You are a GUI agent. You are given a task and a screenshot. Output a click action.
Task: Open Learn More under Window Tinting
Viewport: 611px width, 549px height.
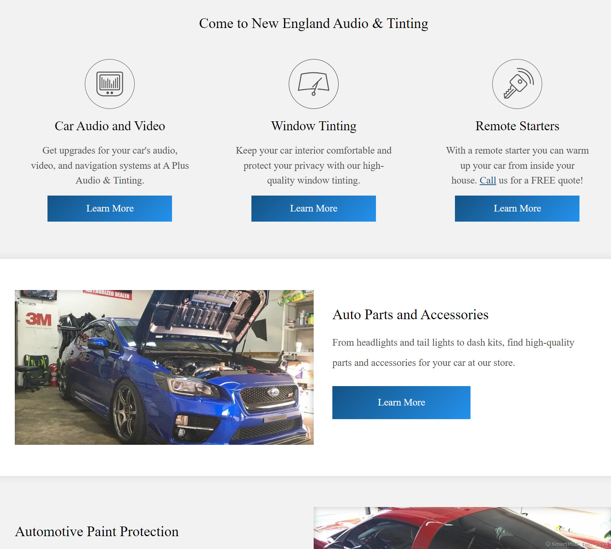tap(314, 208)
